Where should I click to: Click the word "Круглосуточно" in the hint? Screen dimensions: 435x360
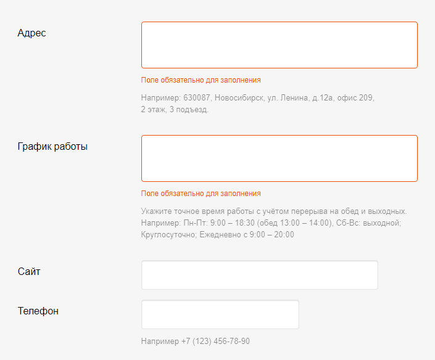[168, 235]
